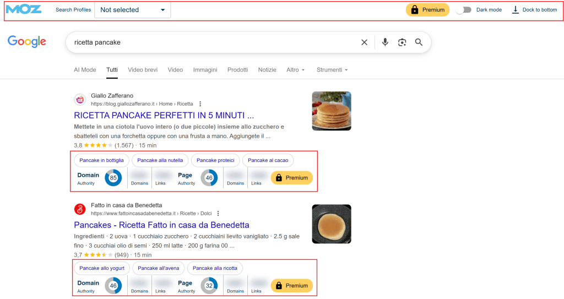Click the Giallo Zafferano site name
This screenshot has width=564, height=299.
click(x=112, y=96)
